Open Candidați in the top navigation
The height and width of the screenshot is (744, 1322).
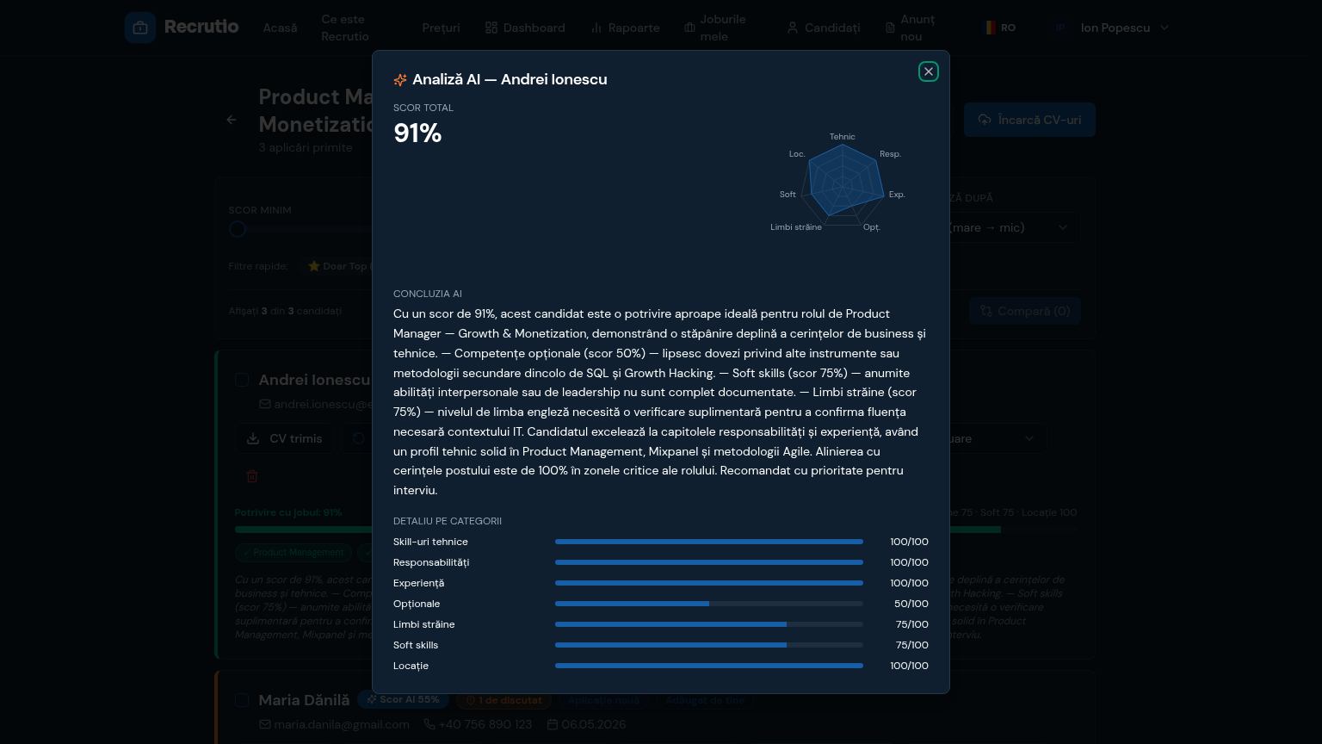click(824, 28)
